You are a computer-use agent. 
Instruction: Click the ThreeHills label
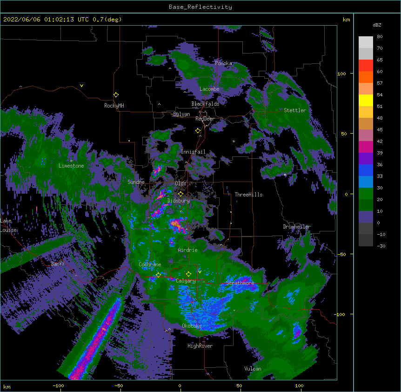(x=248, y=195)
